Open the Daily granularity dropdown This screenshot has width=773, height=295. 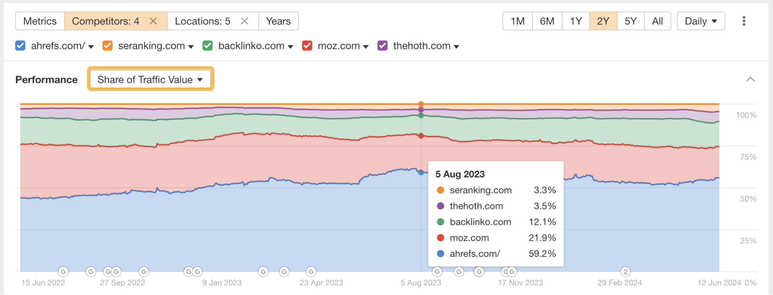tap(700, 21)
